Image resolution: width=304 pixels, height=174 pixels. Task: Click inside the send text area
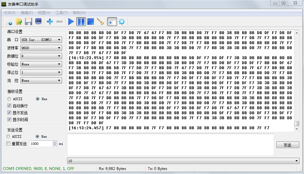pos(171,145)
